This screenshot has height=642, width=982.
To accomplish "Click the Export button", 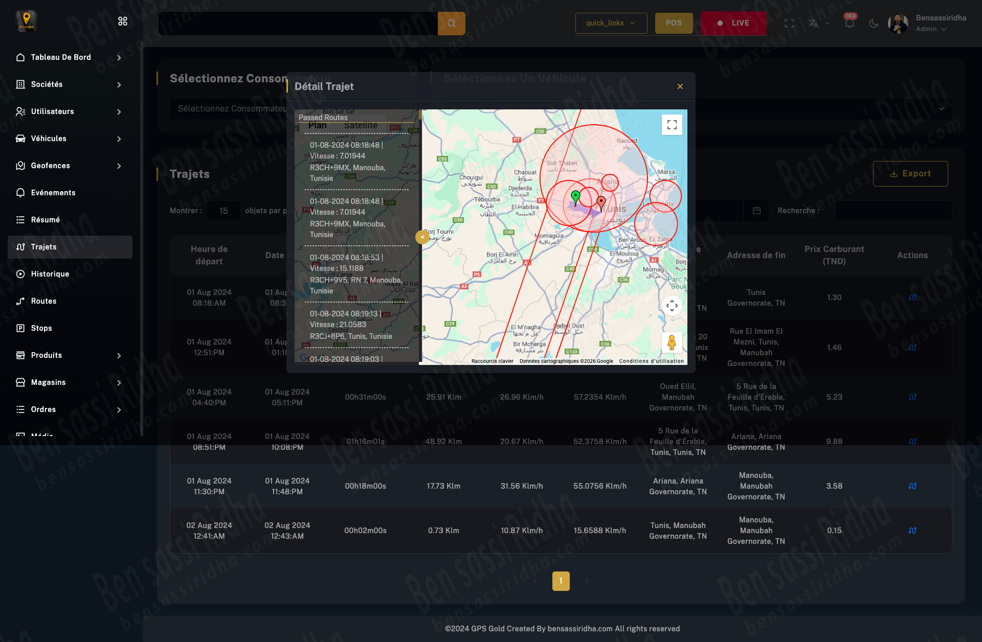I will pos(910,174).
